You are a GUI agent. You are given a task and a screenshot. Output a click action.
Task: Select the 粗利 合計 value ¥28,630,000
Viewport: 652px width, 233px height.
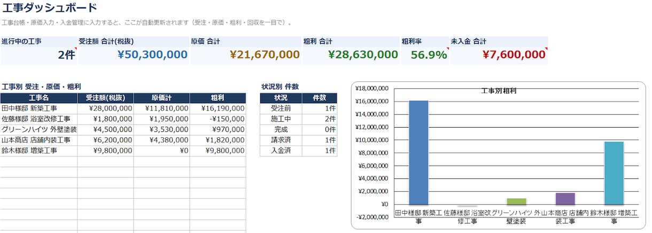coord(363,55)
